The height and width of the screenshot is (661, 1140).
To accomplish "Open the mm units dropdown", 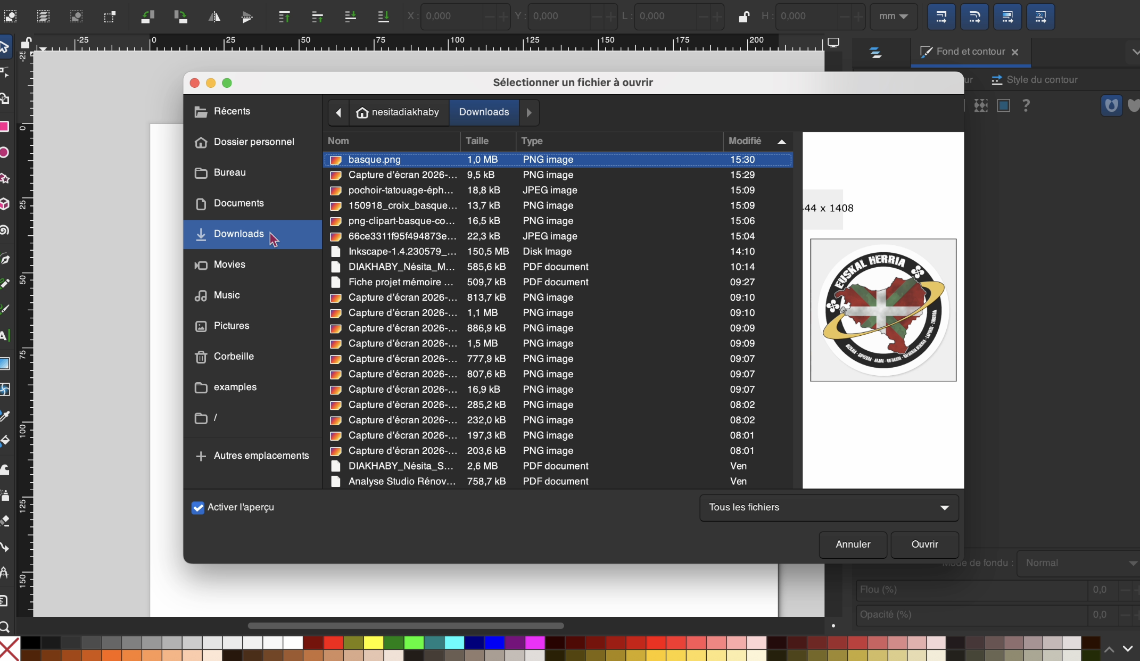I will pyautogui.click(x=893, y=16).
